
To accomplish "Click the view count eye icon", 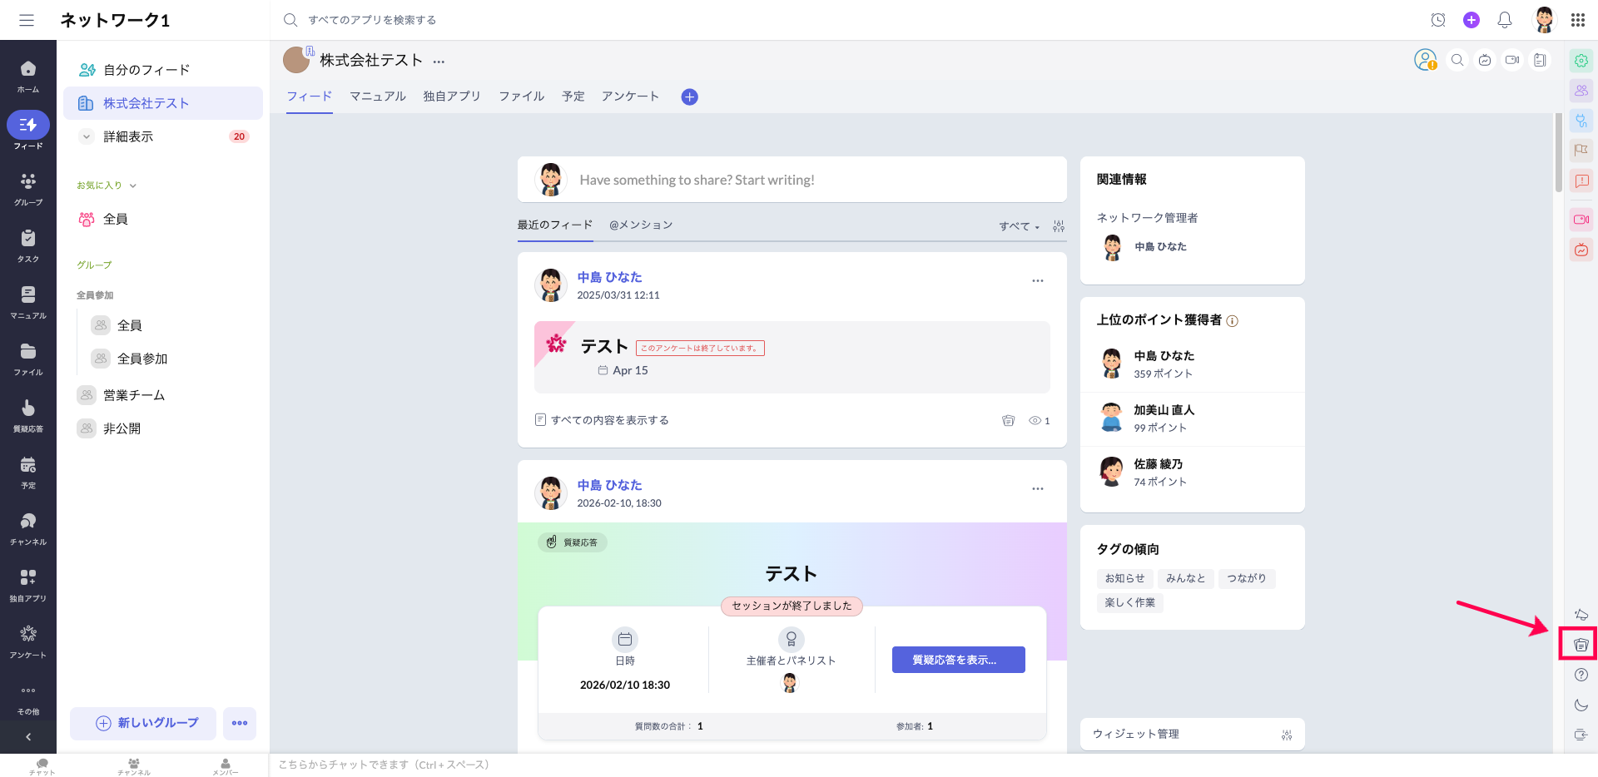I will tap(1035, 421).
